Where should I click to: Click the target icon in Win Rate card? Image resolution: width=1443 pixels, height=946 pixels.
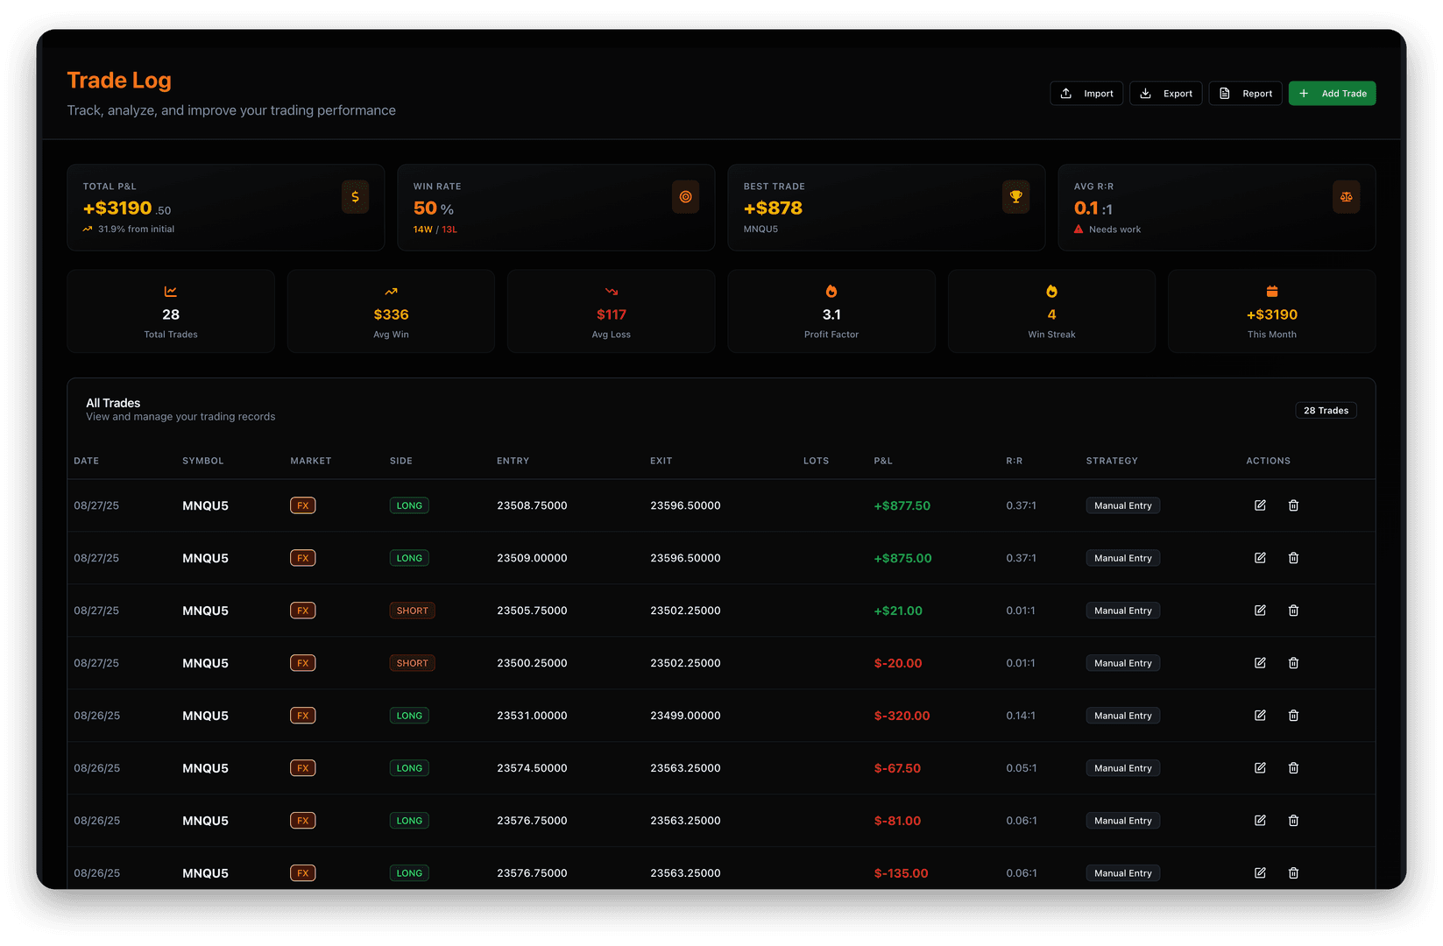tap(685, 197)
